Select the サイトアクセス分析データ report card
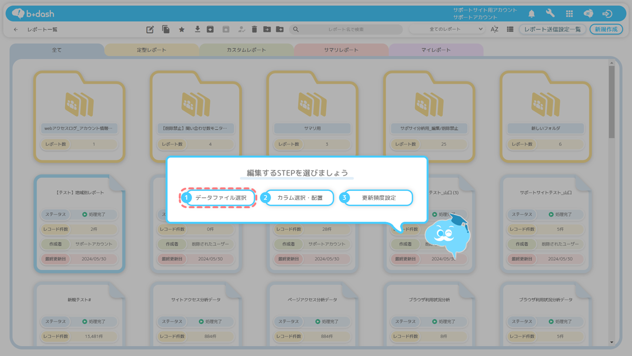The width and height of the screenshot is (632, 356). (x=196, y=314)
